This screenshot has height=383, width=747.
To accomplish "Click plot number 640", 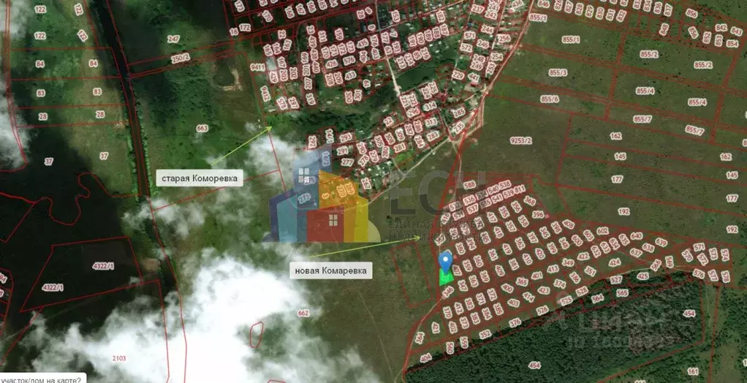I will [x=636, y=235].
